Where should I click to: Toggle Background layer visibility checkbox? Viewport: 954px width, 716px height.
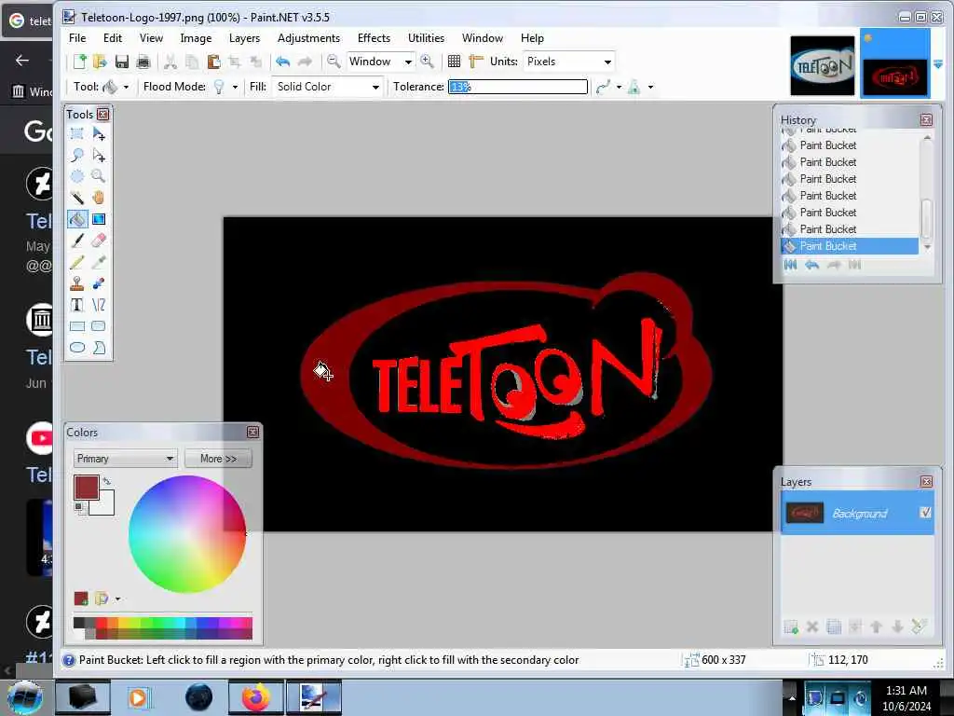pos(925,513)
